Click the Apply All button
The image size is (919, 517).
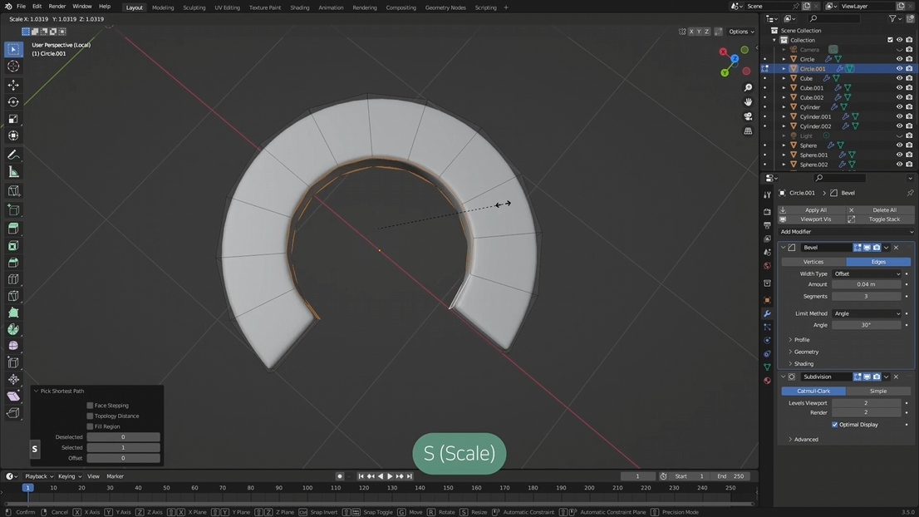click(x=813, y=209)
